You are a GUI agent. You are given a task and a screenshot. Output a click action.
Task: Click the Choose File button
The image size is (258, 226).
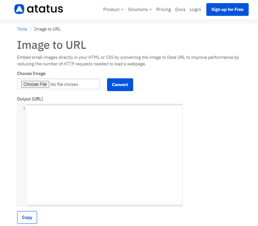point(35,84)
